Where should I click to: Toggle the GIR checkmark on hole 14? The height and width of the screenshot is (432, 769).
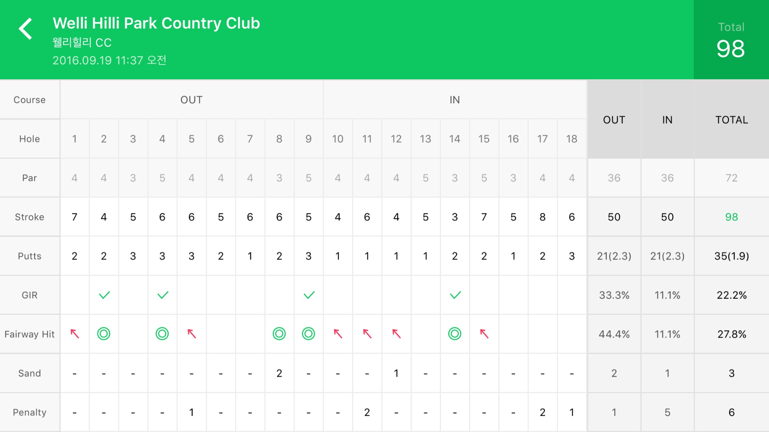tap(455, 295)
